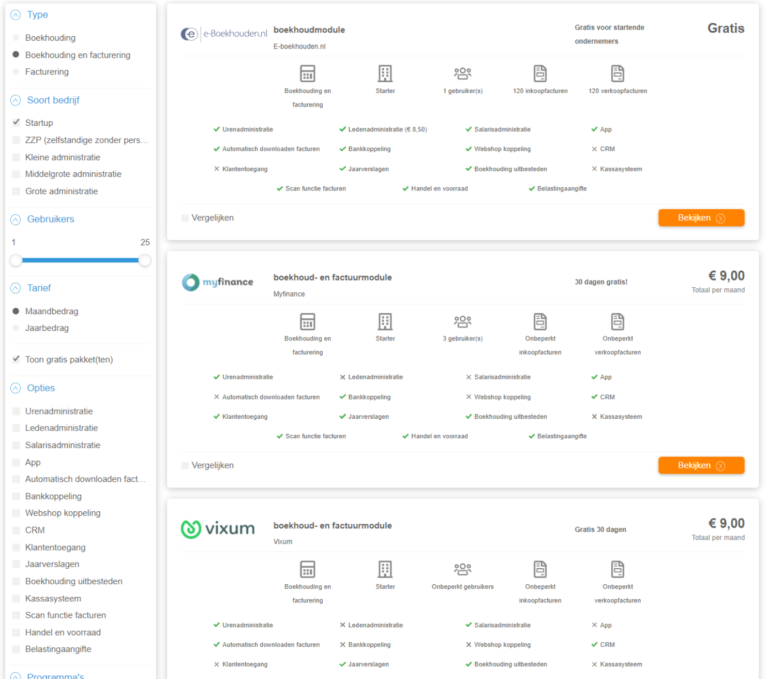Check the CRM filter option
The width and height of the screenshot is (767, 679).
pyautogui.click(x=16, y=530)
